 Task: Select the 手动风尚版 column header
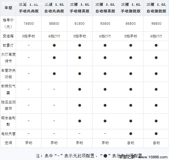point(29,8)
